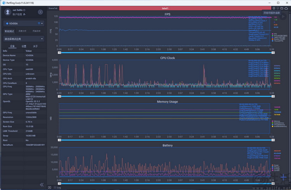Click right handle of FPS range slider
This screenshot has height=190, width=291.
click(x=273, y=53)
